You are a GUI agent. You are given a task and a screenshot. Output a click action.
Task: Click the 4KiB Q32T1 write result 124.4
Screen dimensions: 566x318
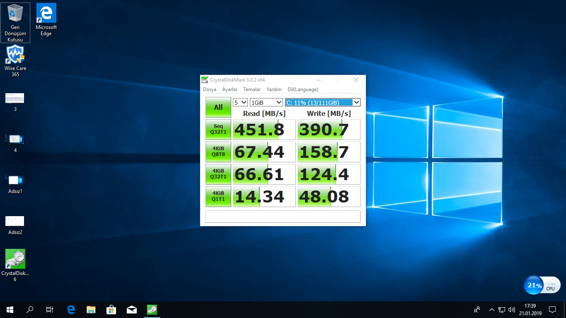[329, 174]
